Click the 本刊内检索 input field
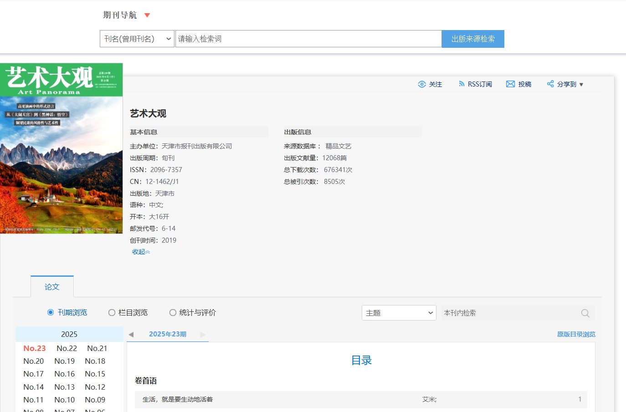This screenshot has width=626, height=412. [510, 313]
